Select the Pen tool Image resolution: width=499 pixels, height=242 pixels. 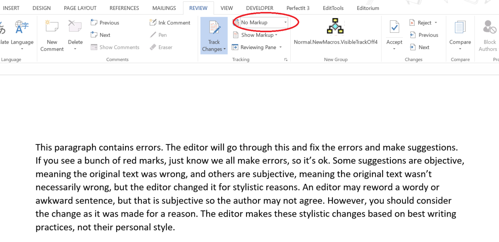(x=158, y=35)
